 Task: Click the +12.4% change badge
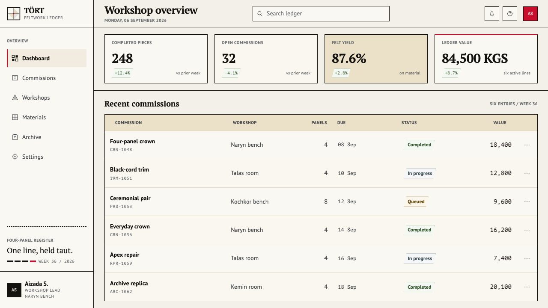(122, 73)
